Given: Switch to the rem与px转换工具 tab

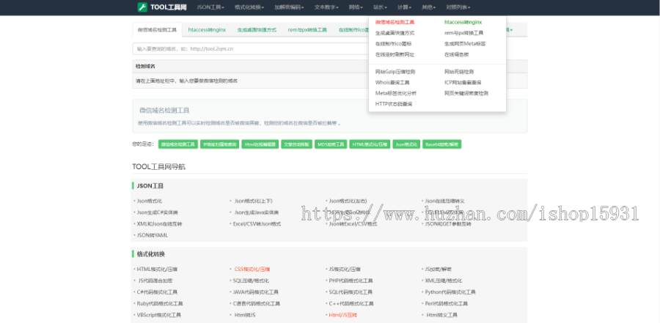Looking at the screenshot, I should click(307, 30).
